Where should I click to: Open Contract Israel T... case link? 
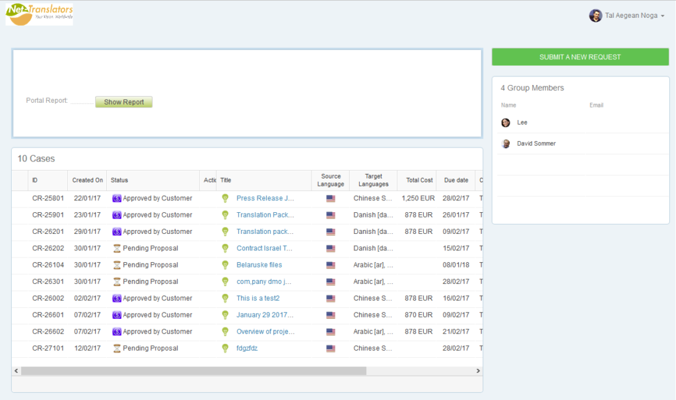[264, 248]
